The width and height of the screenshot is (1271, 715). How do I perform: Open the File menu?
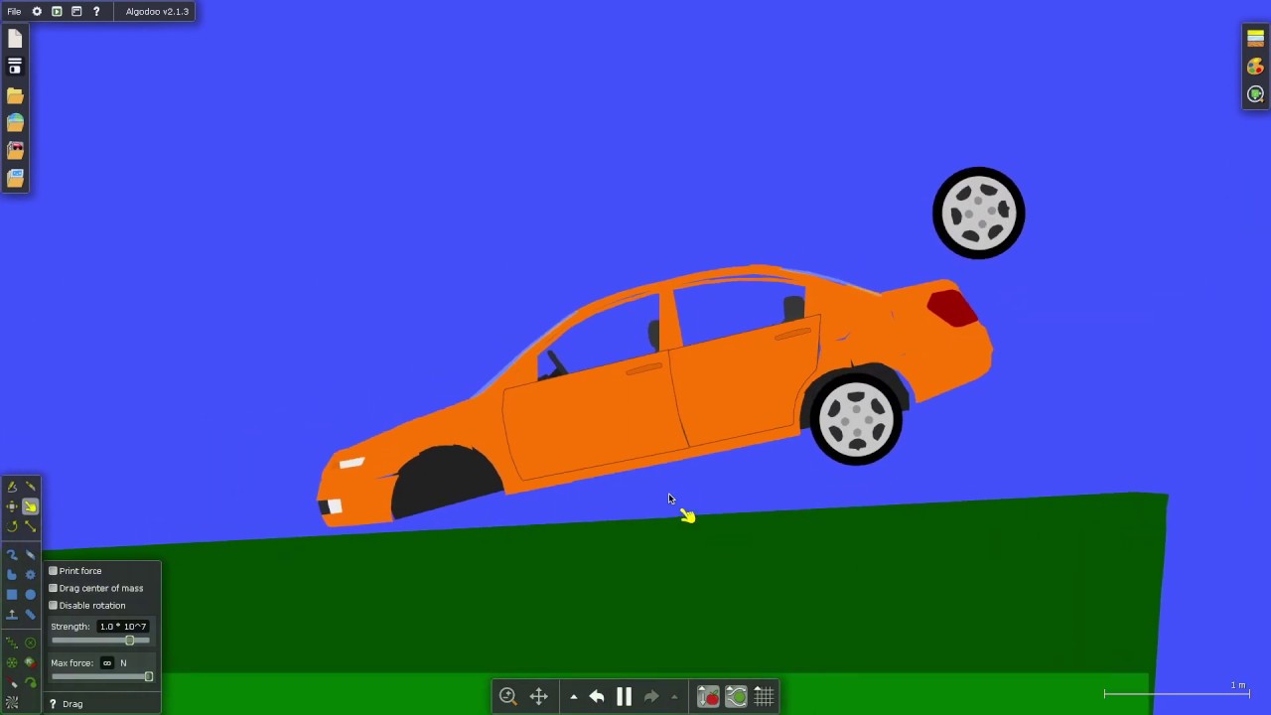click(x=14, y=11)
